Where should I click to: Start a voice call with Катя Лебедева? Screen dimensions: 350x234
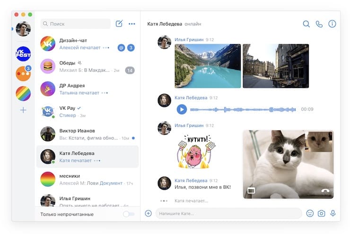(319, 24)
